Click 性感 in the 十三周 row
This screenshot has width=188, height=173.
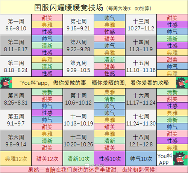pyautogui.click(x=172, y=25)
